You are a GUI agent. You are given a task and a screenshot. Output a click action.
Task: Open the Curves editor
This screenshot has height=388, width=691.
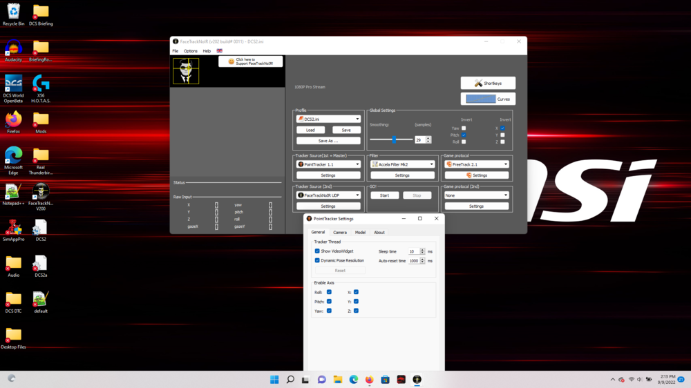pos(488,99)
